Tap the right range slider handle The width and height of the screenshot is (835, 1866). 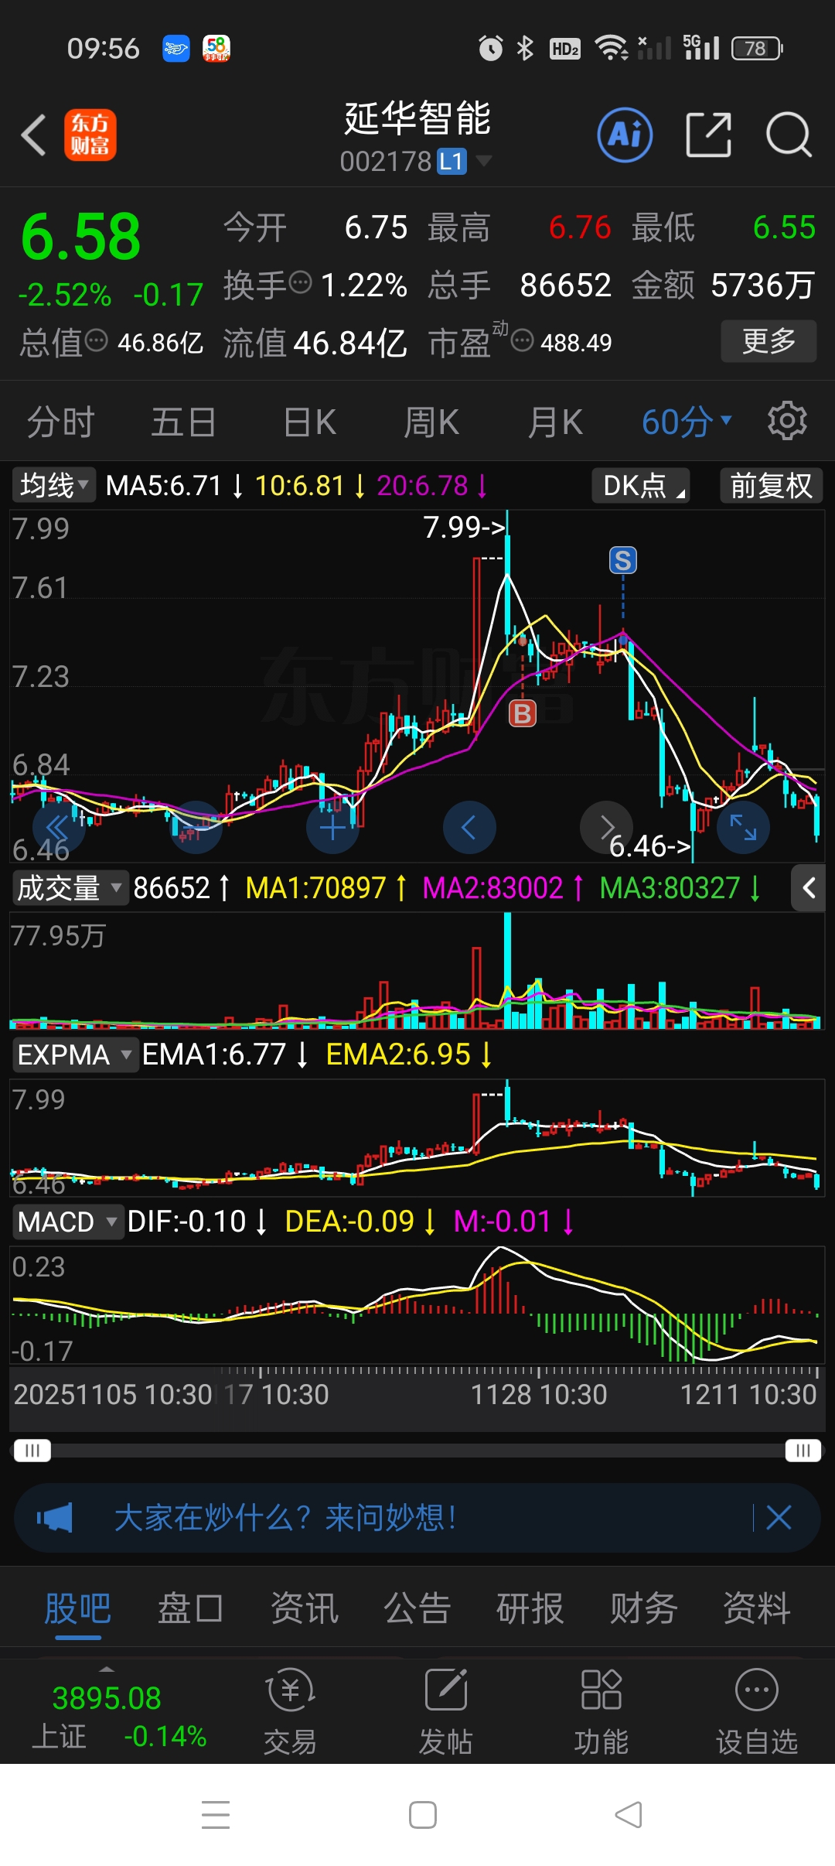point(803,1450)
